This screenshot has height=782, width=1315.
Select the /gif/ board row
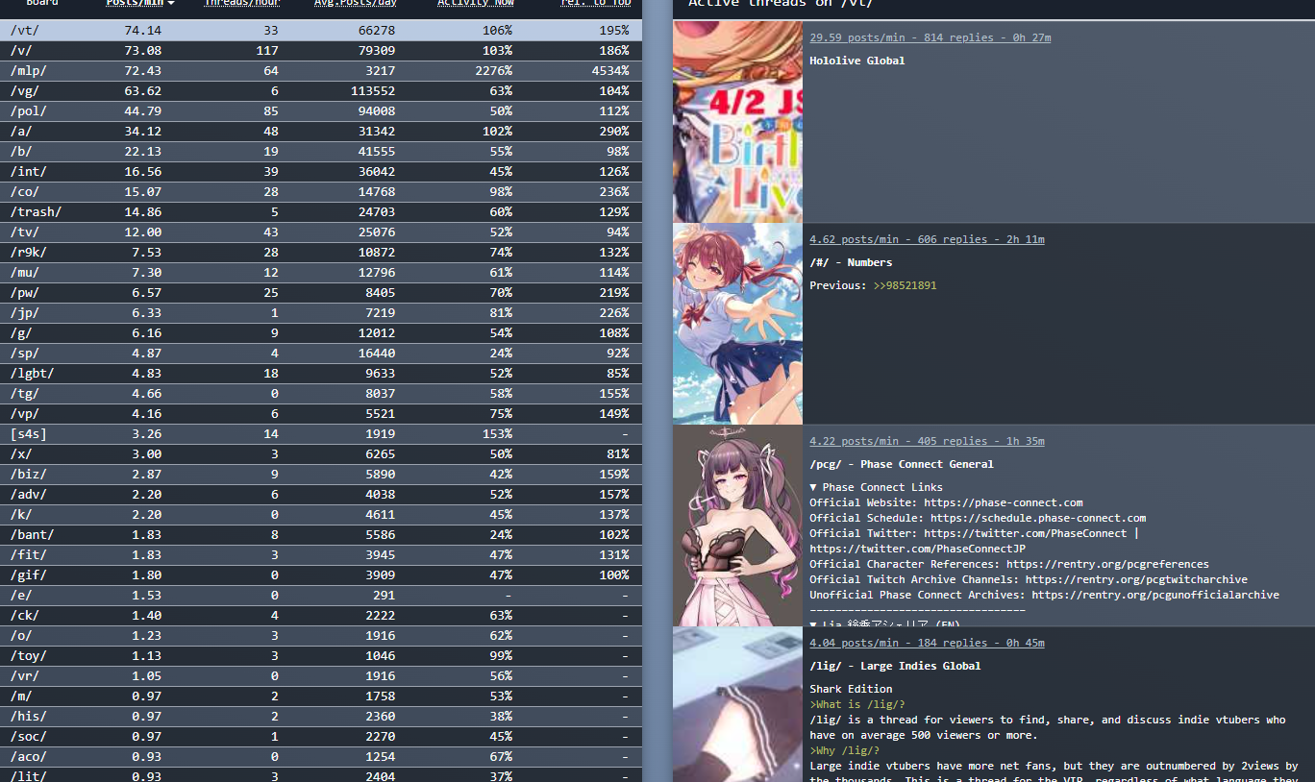point(321,575)
